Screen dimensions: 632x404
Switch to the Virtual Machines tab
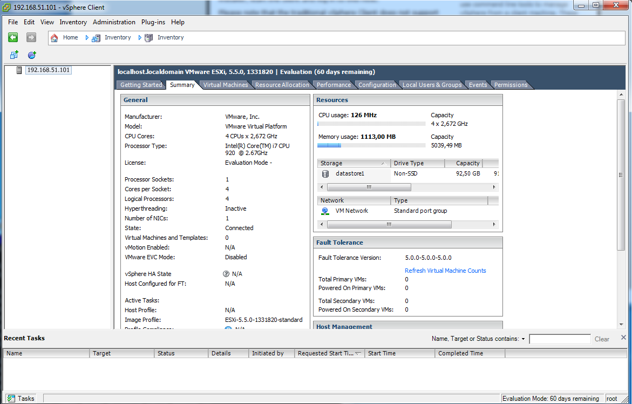point(226,85)
